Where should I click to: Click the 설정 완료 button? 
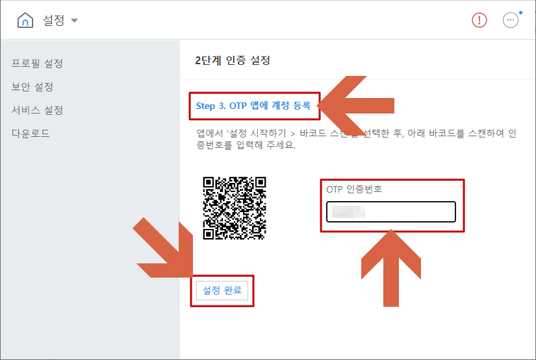click(x=222, y=291)
